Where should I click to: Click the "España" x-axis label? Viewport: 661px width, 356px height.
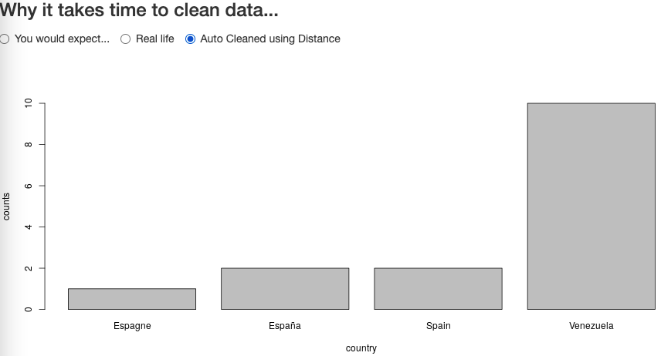point(285,326)
